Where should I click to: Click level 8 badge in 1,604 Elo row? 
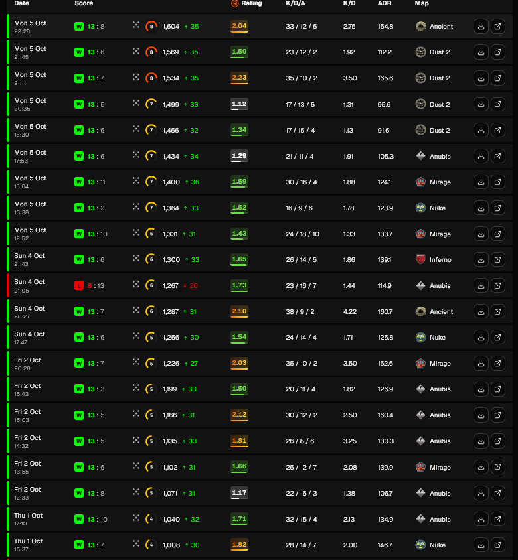pyautogui.click(x=151, y=26)
